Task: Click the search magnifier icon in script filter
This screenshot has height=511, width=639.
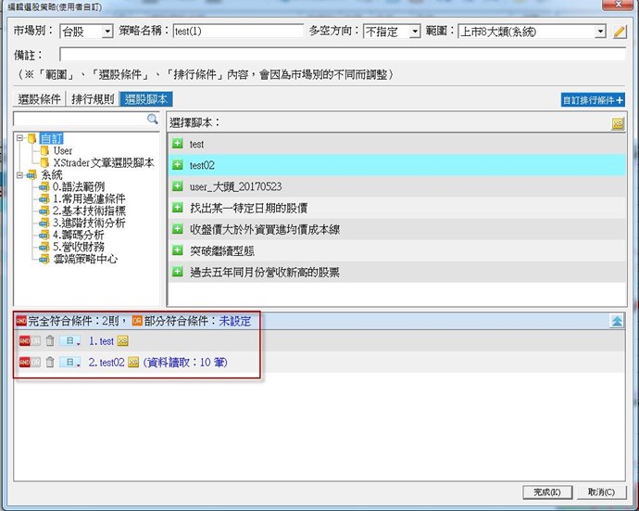Action: pos(153,119)
